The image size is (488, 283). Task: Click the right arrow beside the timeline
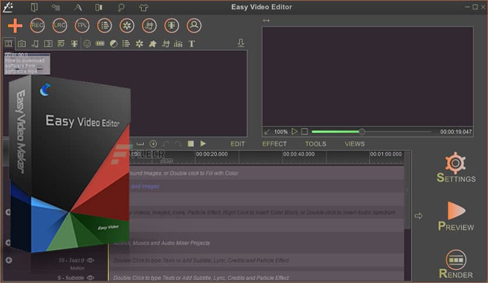(x=419, y=216)
